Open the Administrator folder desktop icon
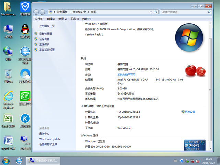This screenshot has height=165, width=220. point(8,8)
